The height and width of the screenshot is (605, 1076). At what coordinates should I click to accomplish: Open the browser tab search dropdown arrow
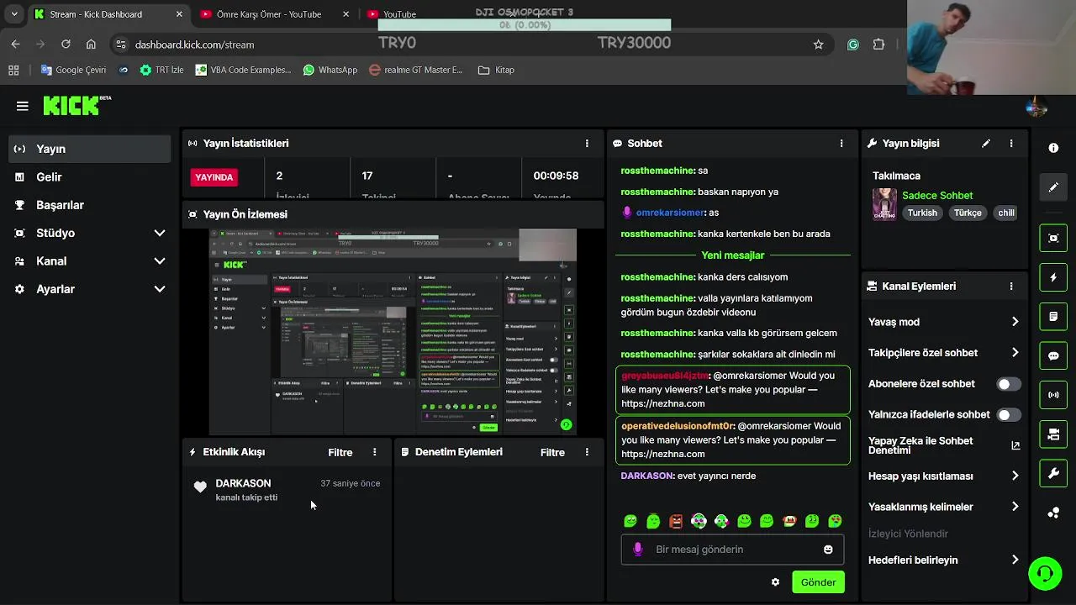pyautogui.click(x=14, y=14)
